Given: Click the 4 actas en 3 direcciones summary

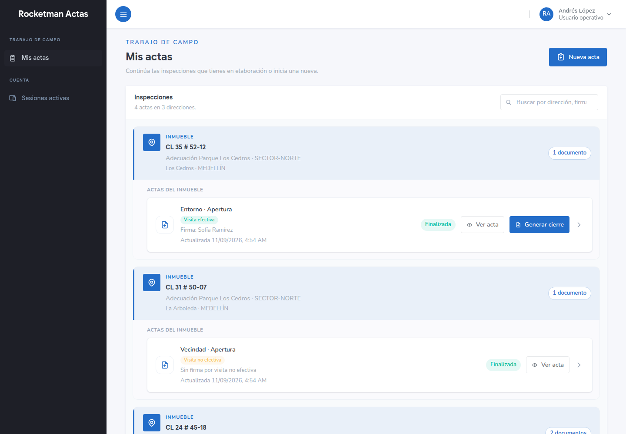Looking at the screenshot, I should [x=165, y=108].
